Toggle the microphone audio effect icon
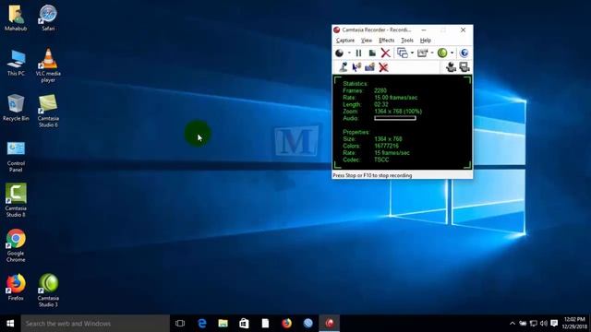This screenshot has height=332, width=591. [343, 67]
